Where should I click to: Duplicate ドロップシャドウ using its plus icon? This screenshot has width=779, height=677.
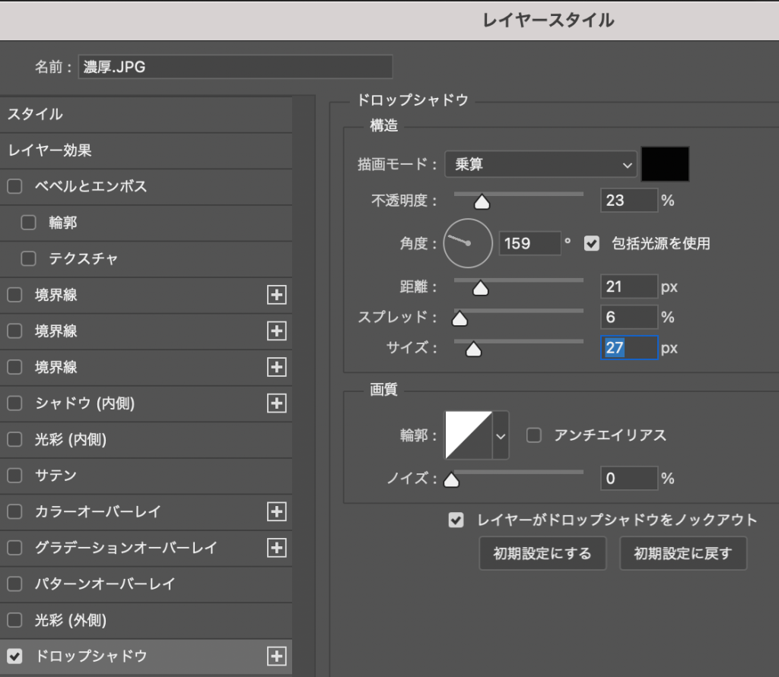point(277,656)
